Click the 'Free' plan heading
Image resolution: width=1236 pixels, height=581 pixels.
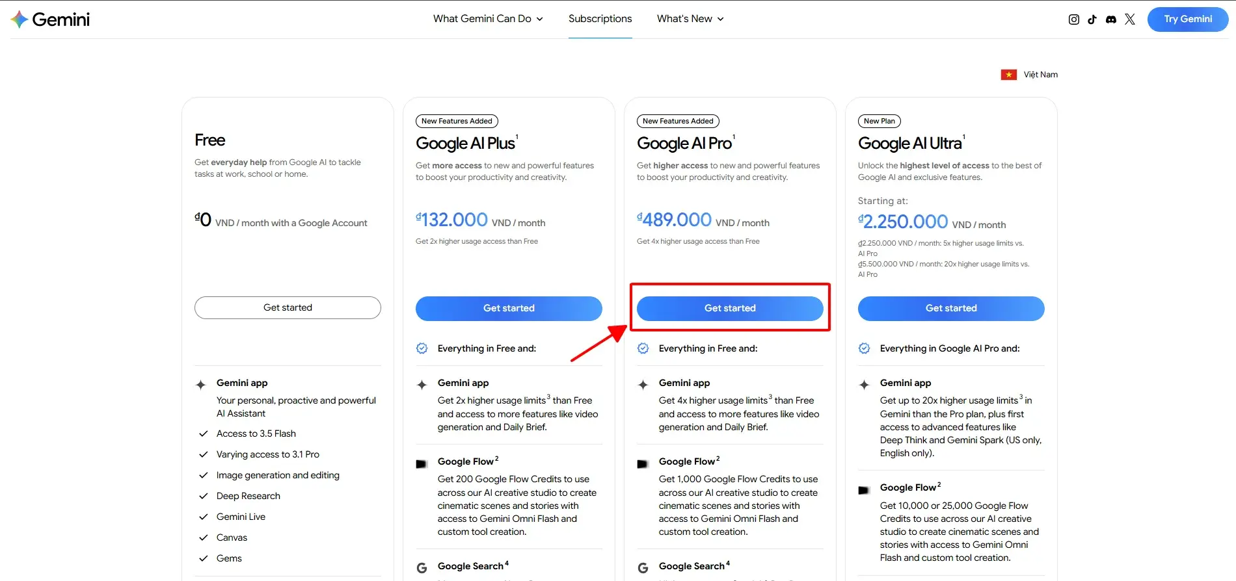210,140
